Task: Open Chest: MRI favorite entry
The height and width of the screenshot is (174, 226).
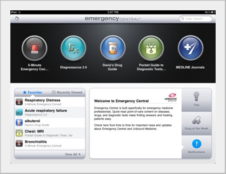Action: (x=50, y=133)
